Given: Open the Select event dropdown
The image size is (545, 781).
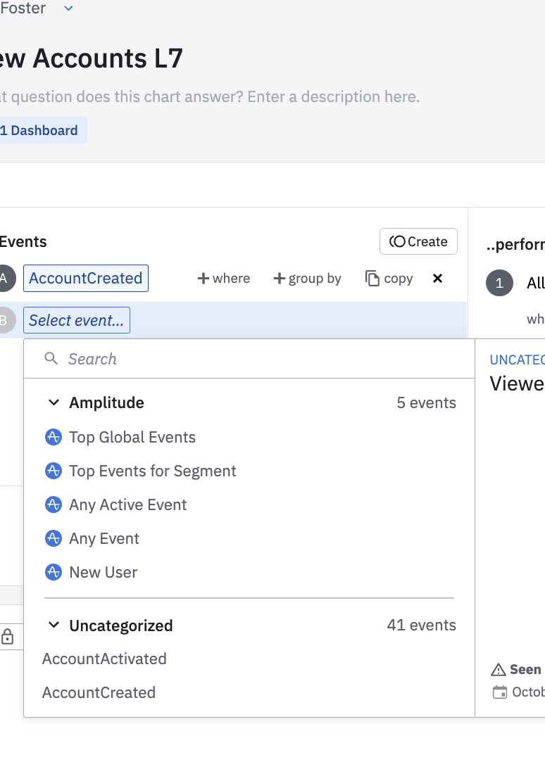Looking at the screenshot, I should tap(76, 321).
